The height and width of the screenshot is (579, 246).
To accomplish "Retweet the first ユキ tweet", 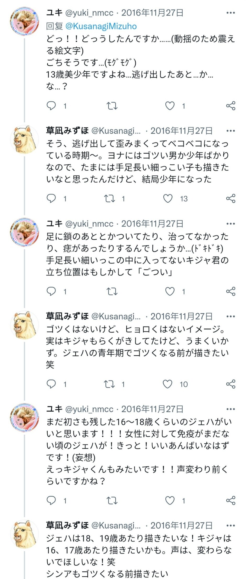I will pos(112,106).
